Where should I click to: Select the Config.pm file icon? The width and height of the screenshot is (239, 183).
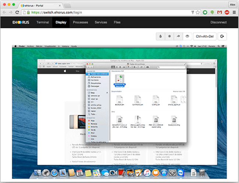pyautogui.click(x=156, y=99)
